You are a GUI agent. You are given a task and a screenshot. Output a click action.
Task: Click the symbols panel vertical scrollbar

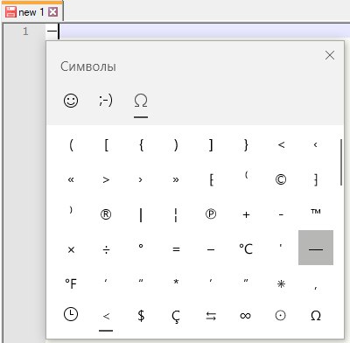341,162
